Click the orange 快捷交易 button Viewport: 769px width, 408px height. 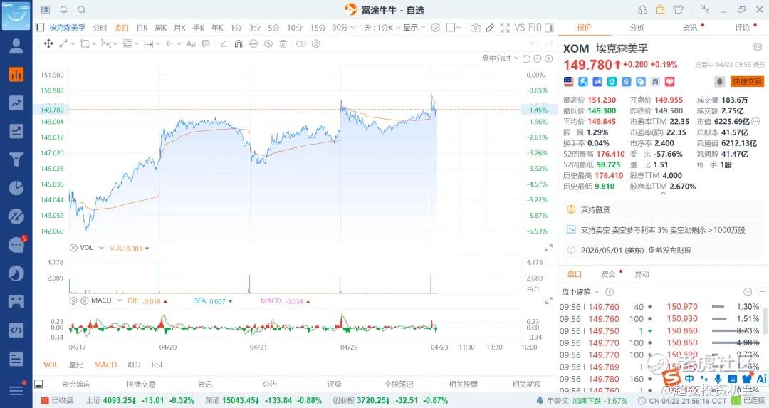click(747, 81)
